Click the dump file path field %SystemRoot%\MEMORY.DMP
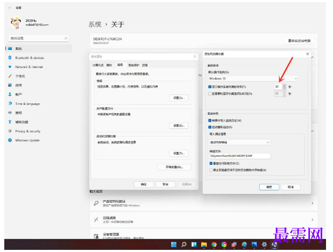Image resolution: width=333 pixels, height=252 pixels. tap(240, 156)
